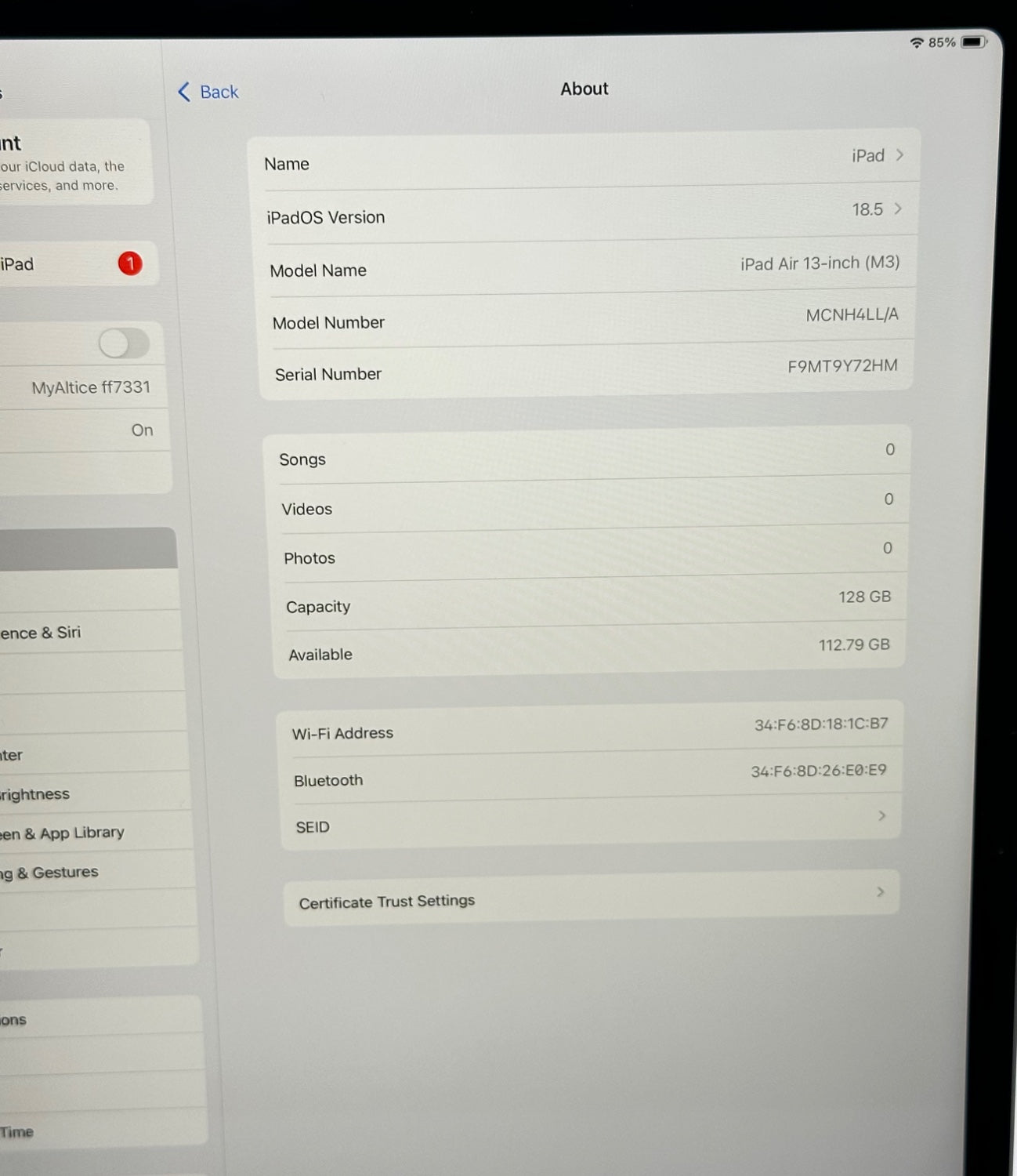1017x1176 pixels.
Task: Open the Siri settings sidebar item
Action: click(90, 631)
